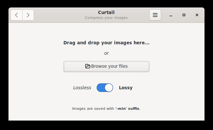The height and width of the screenshot is (130, 213).
Task: Go back using the left arrow button
Action: click(x=16, y=15)
